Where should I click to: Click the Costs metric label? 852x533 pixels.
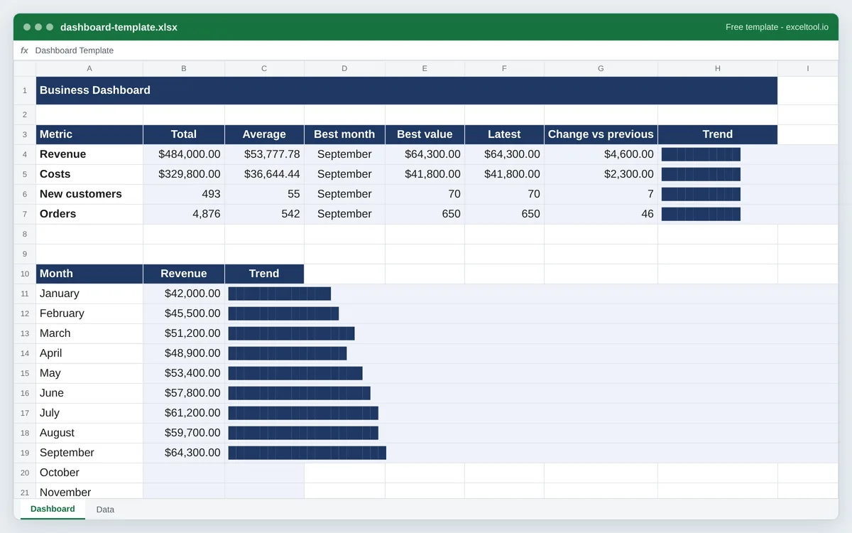(x=89, y=174)
